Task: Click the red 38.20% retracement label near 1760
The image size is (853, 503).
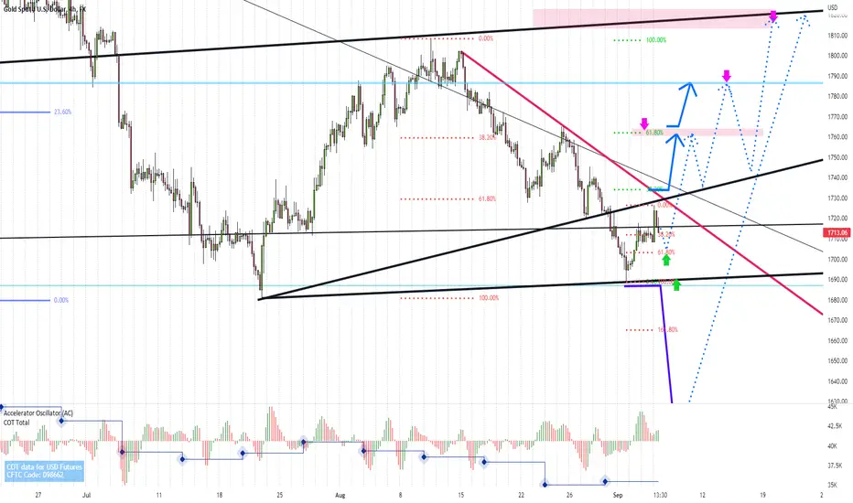Action: coord(488,137)
